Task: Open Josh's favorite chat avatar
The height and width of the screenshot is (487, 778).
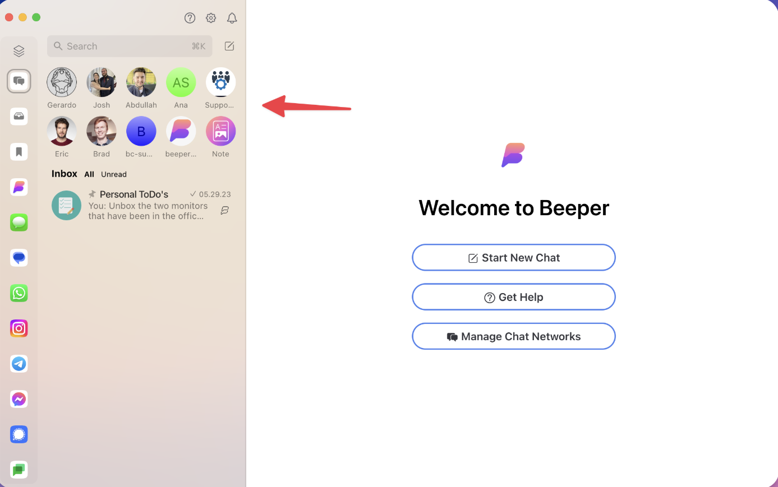Action: coord(102,82)
